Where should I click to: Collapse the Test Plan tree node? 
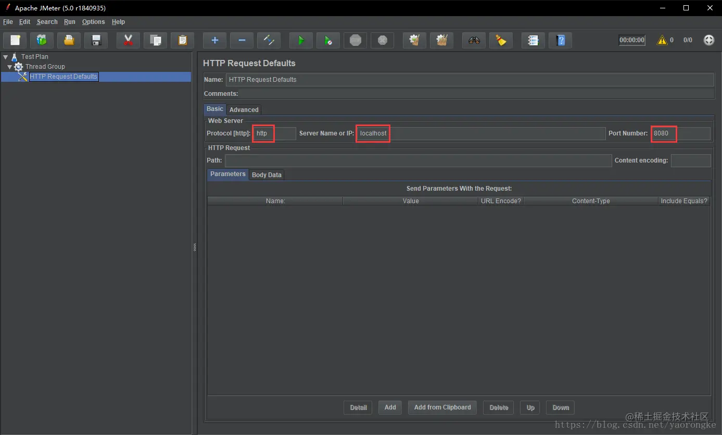[5, 57]
